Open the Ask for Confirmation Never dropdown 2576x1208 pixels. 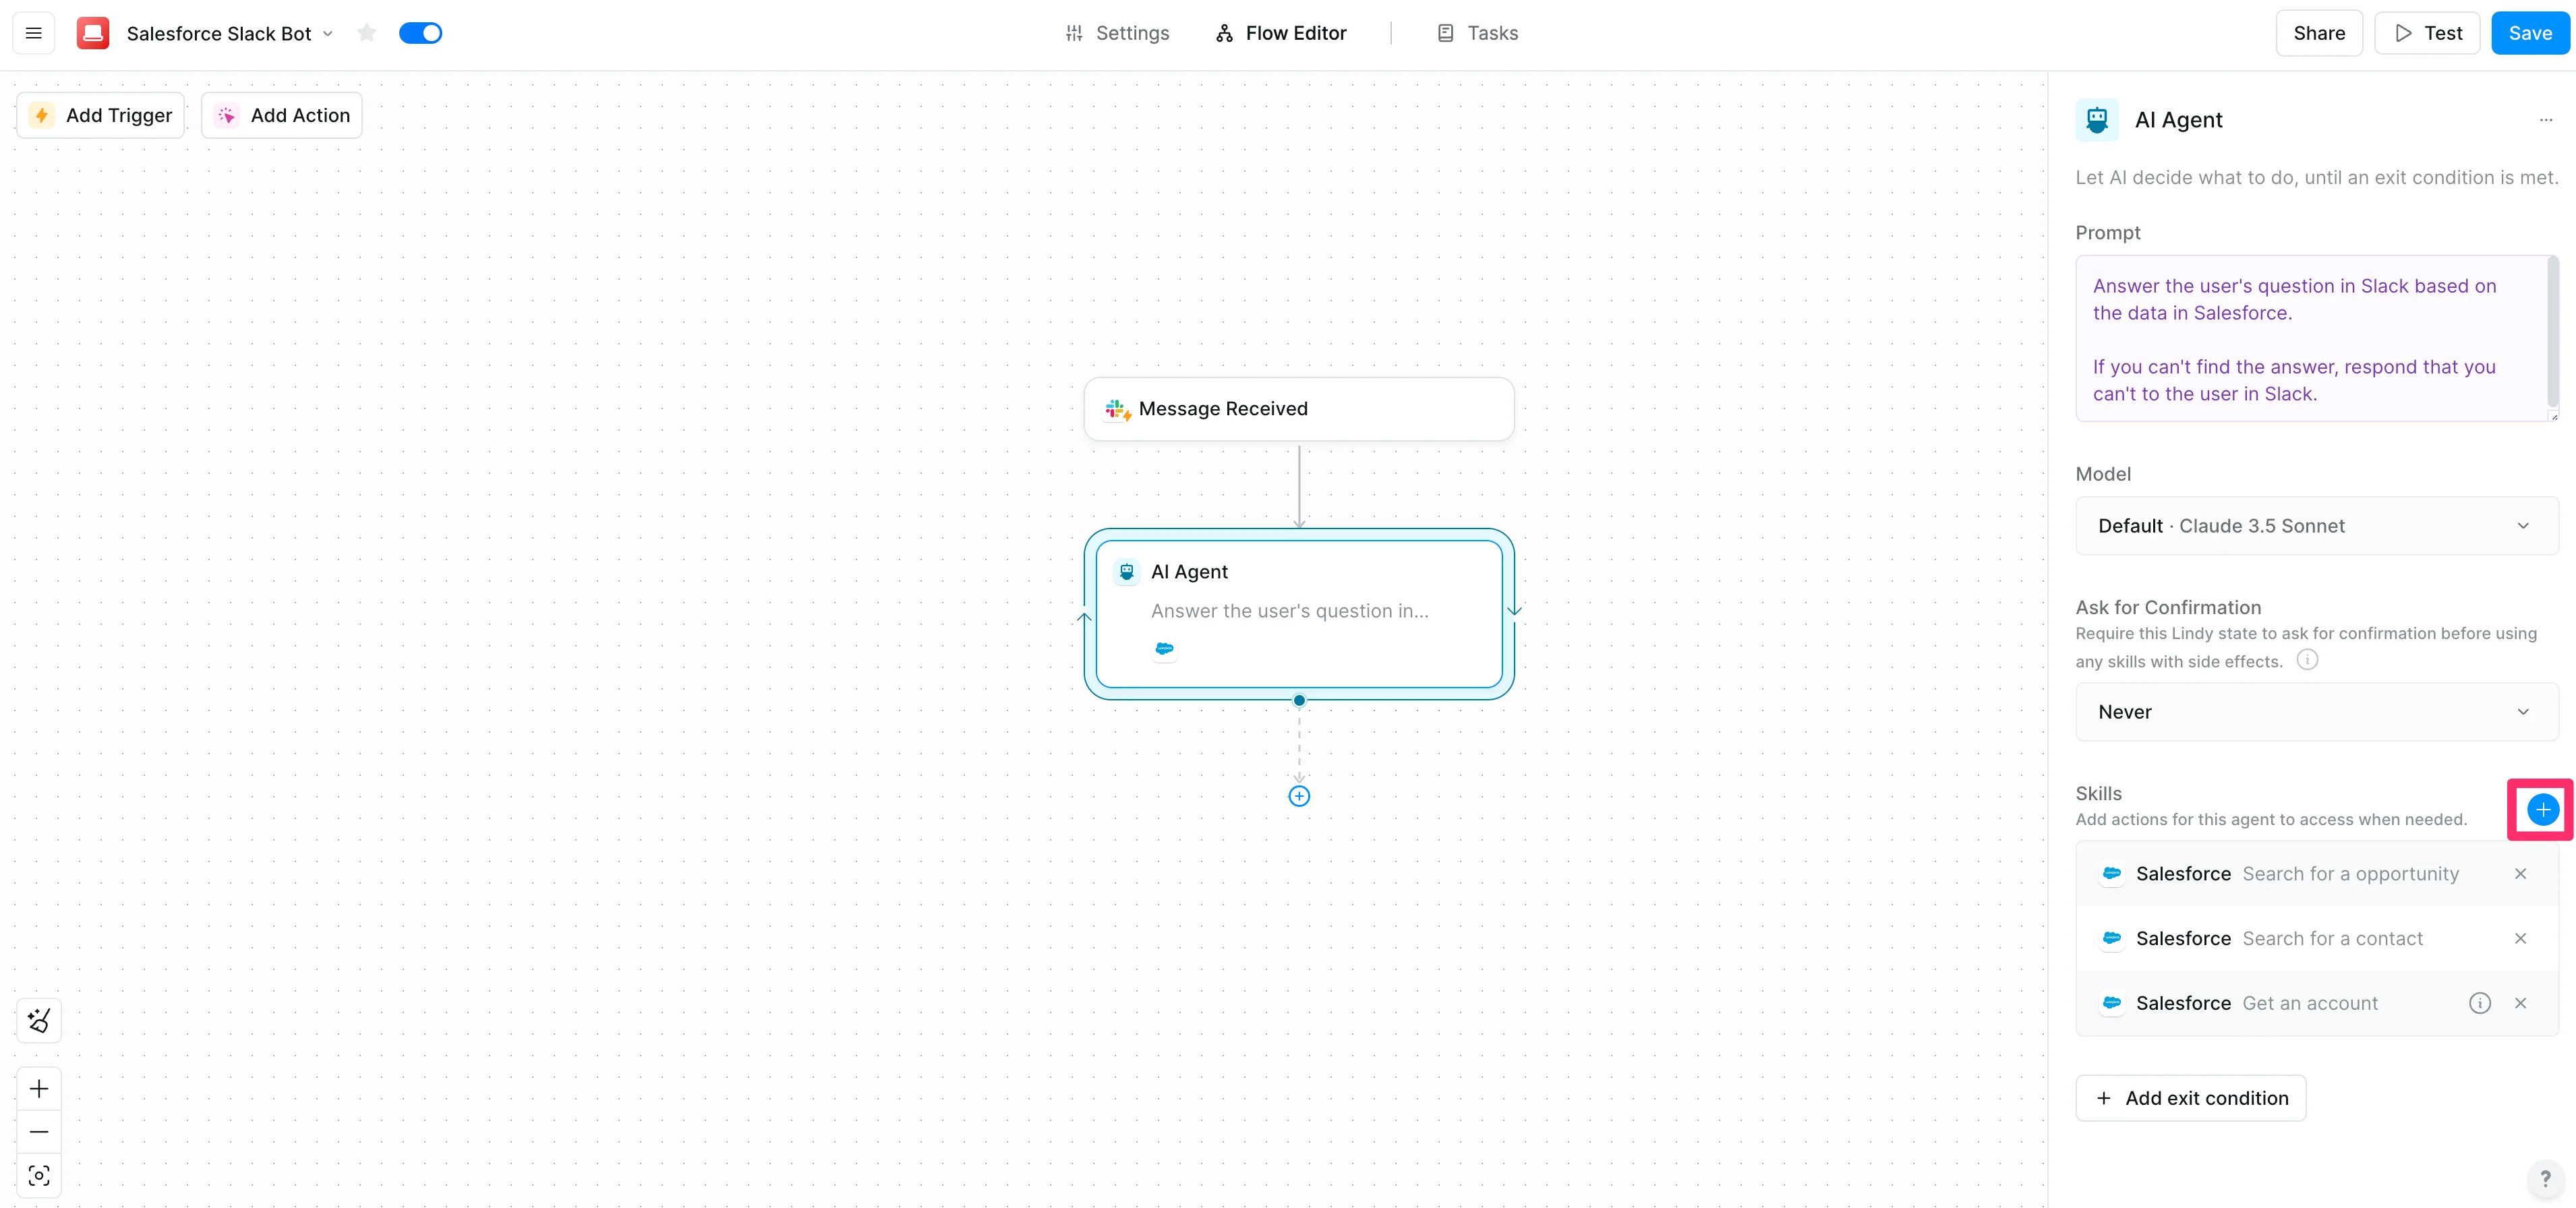click(x=2316, y=712)
